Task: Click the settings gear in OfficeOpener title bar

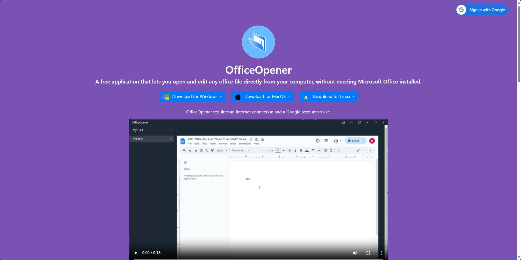Action: [x=359, y=122]
